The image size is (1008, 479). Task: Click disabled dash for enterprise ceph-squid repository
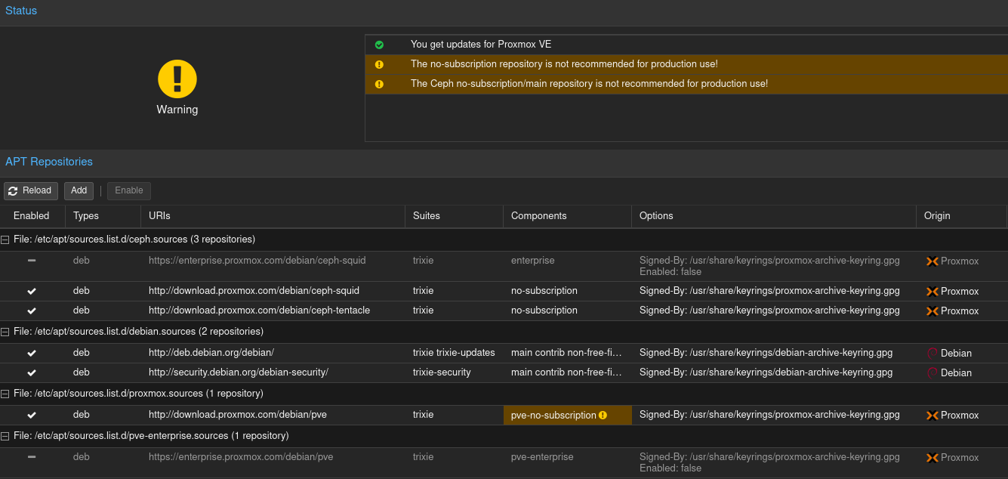[32, 261]
